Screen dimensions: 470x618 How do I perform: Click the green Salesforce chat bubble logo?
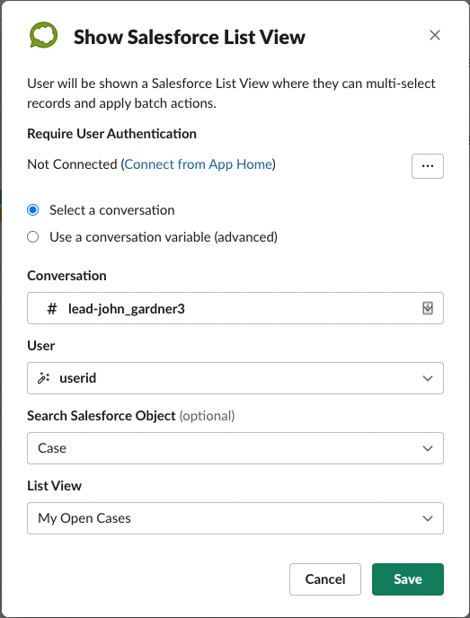tap(43, 35)
